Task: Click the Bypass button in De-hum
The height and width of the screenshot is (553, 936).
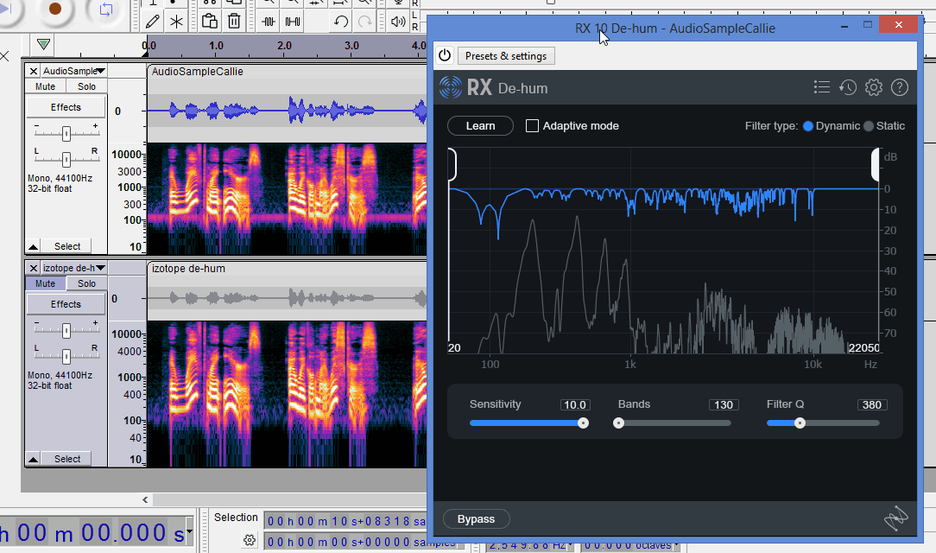Action: tap(477, 519)
